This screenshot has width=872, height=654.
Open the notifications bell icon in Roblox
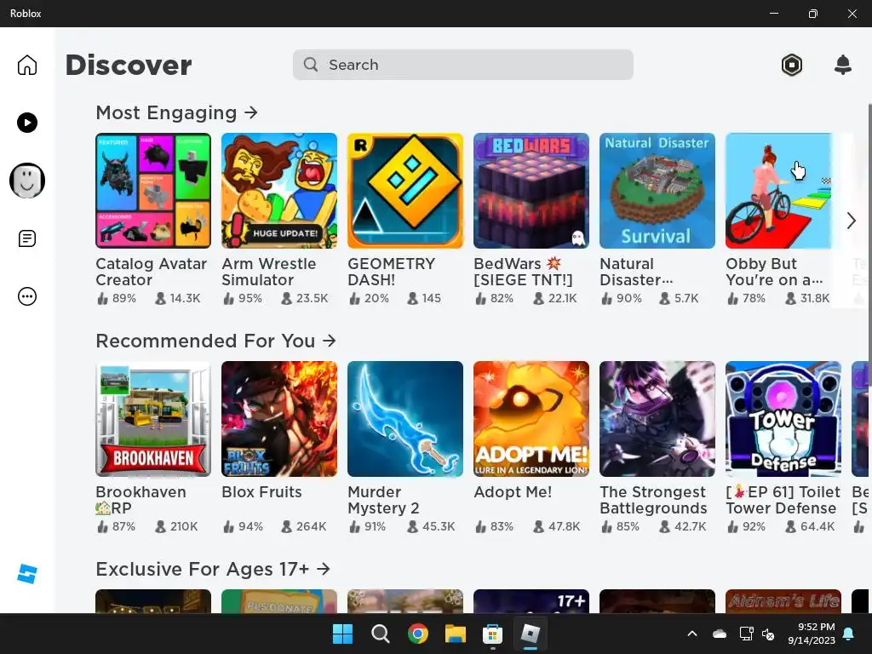click(x=843, y=65)
